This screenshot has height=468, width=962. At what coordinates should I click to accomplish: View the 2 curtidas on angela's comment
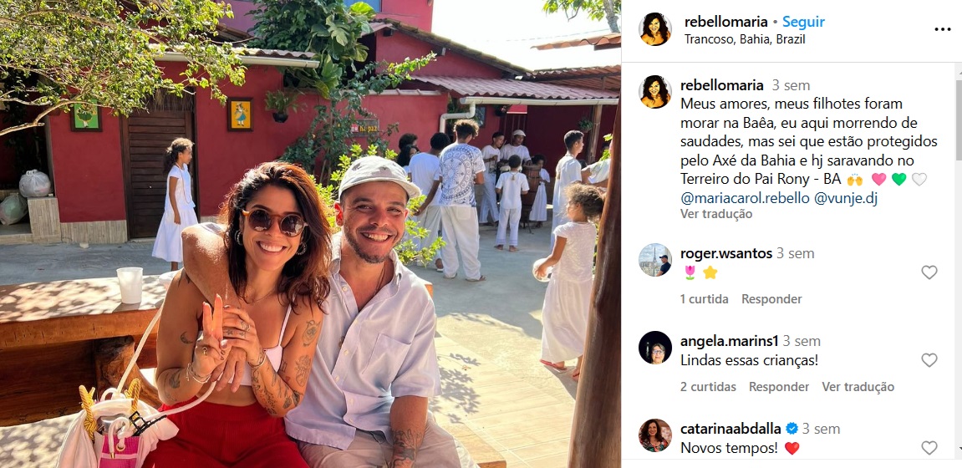[708, 387]
